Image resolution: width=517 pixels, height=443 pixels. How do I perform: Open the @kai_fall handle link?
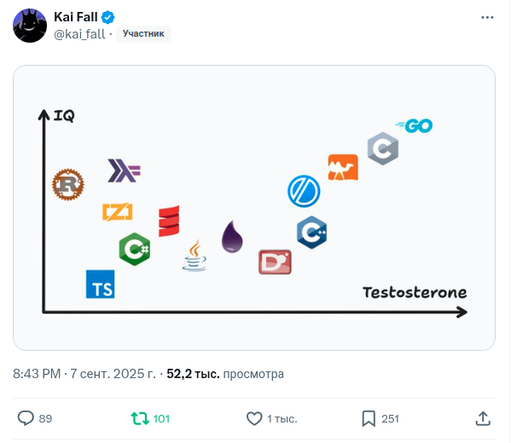(x=79, y=34)
